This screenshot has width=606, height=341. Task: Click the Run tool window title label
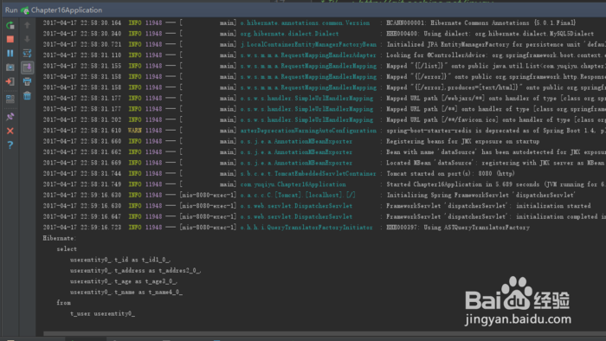pyautogui.click(x=11, y=10)
